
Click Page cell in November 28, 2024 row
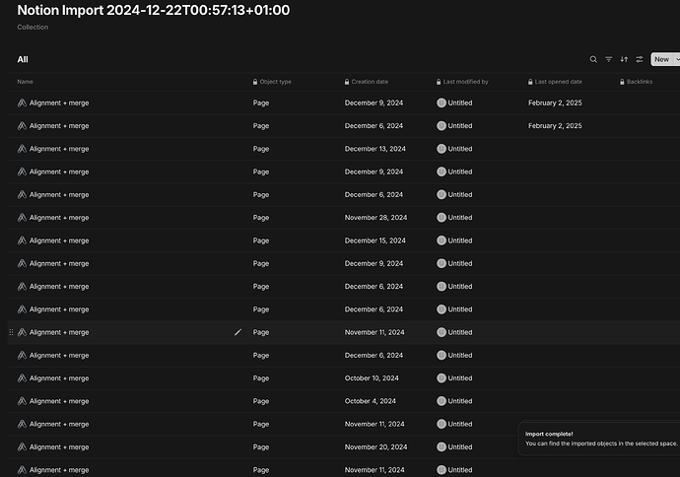pos(261,218)
